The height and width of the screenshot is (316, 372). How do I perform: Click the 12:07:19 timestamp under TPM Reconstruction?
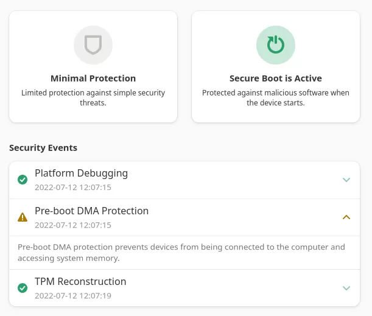click(73, 296)
